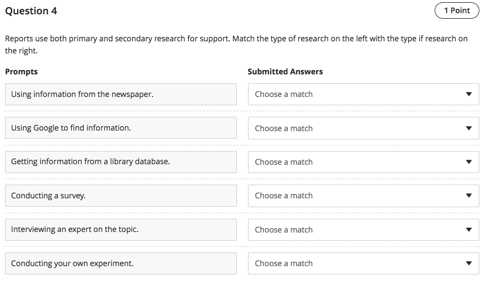491x286 pixels.
Task: Click the 'Conducting a survey.' prompt box
Action: click(x=120, y=196)
